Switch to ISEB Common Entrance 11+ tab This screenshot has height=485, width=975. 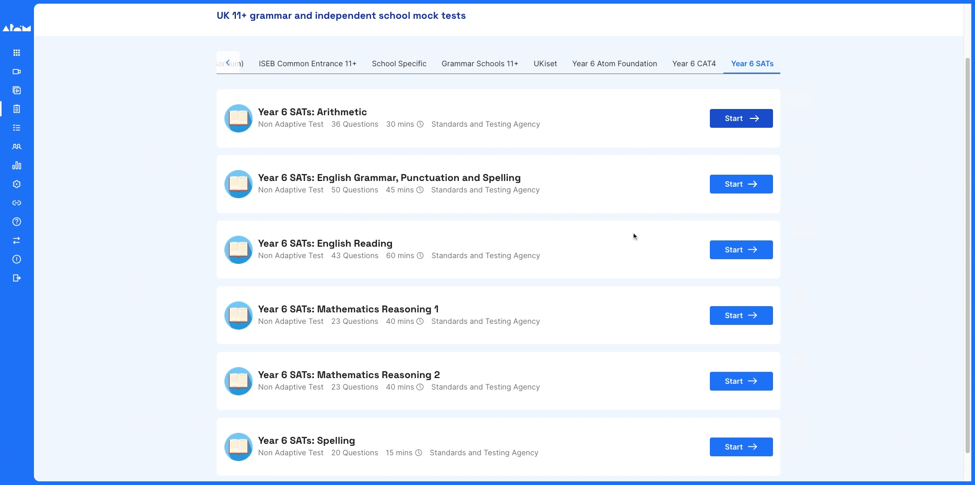click(307, 64)
